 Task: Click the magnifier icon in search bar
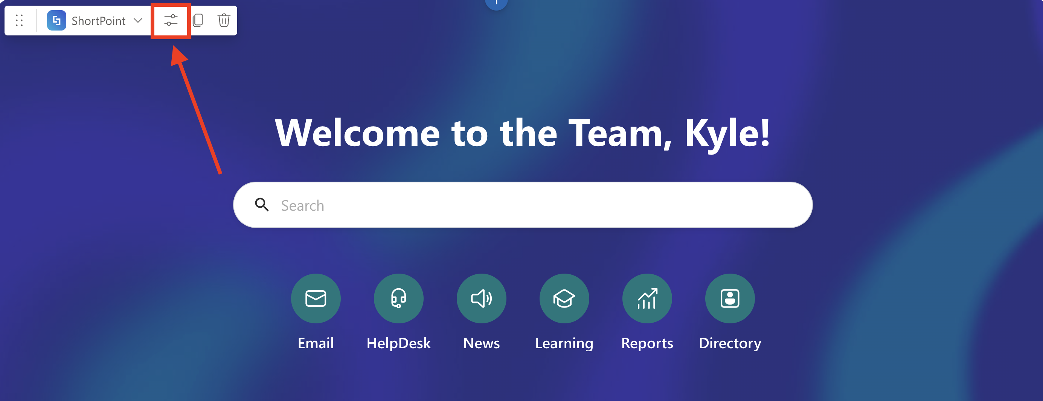coord(262,205)
